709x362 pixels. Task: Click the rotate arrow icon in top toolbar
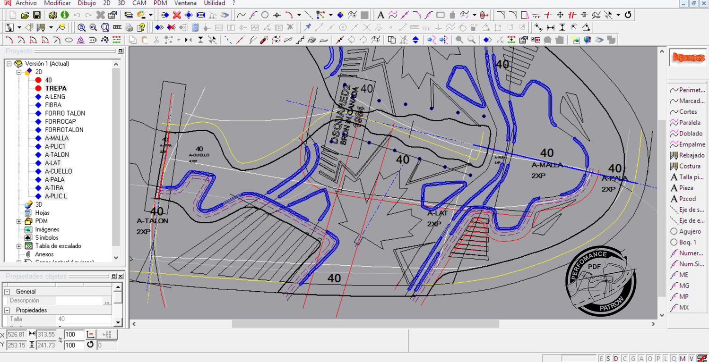[628, 15]
